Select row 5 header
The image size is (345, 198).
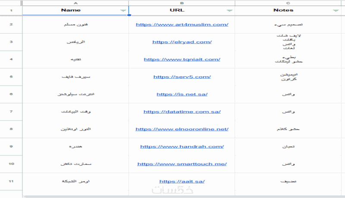click(11, 77)
